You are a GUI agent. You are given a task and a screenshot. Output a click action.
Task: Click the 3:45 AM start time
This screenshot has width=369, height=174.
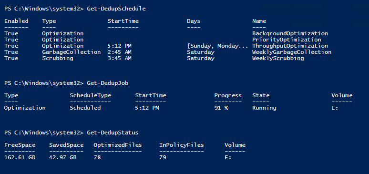click(120, 58)
